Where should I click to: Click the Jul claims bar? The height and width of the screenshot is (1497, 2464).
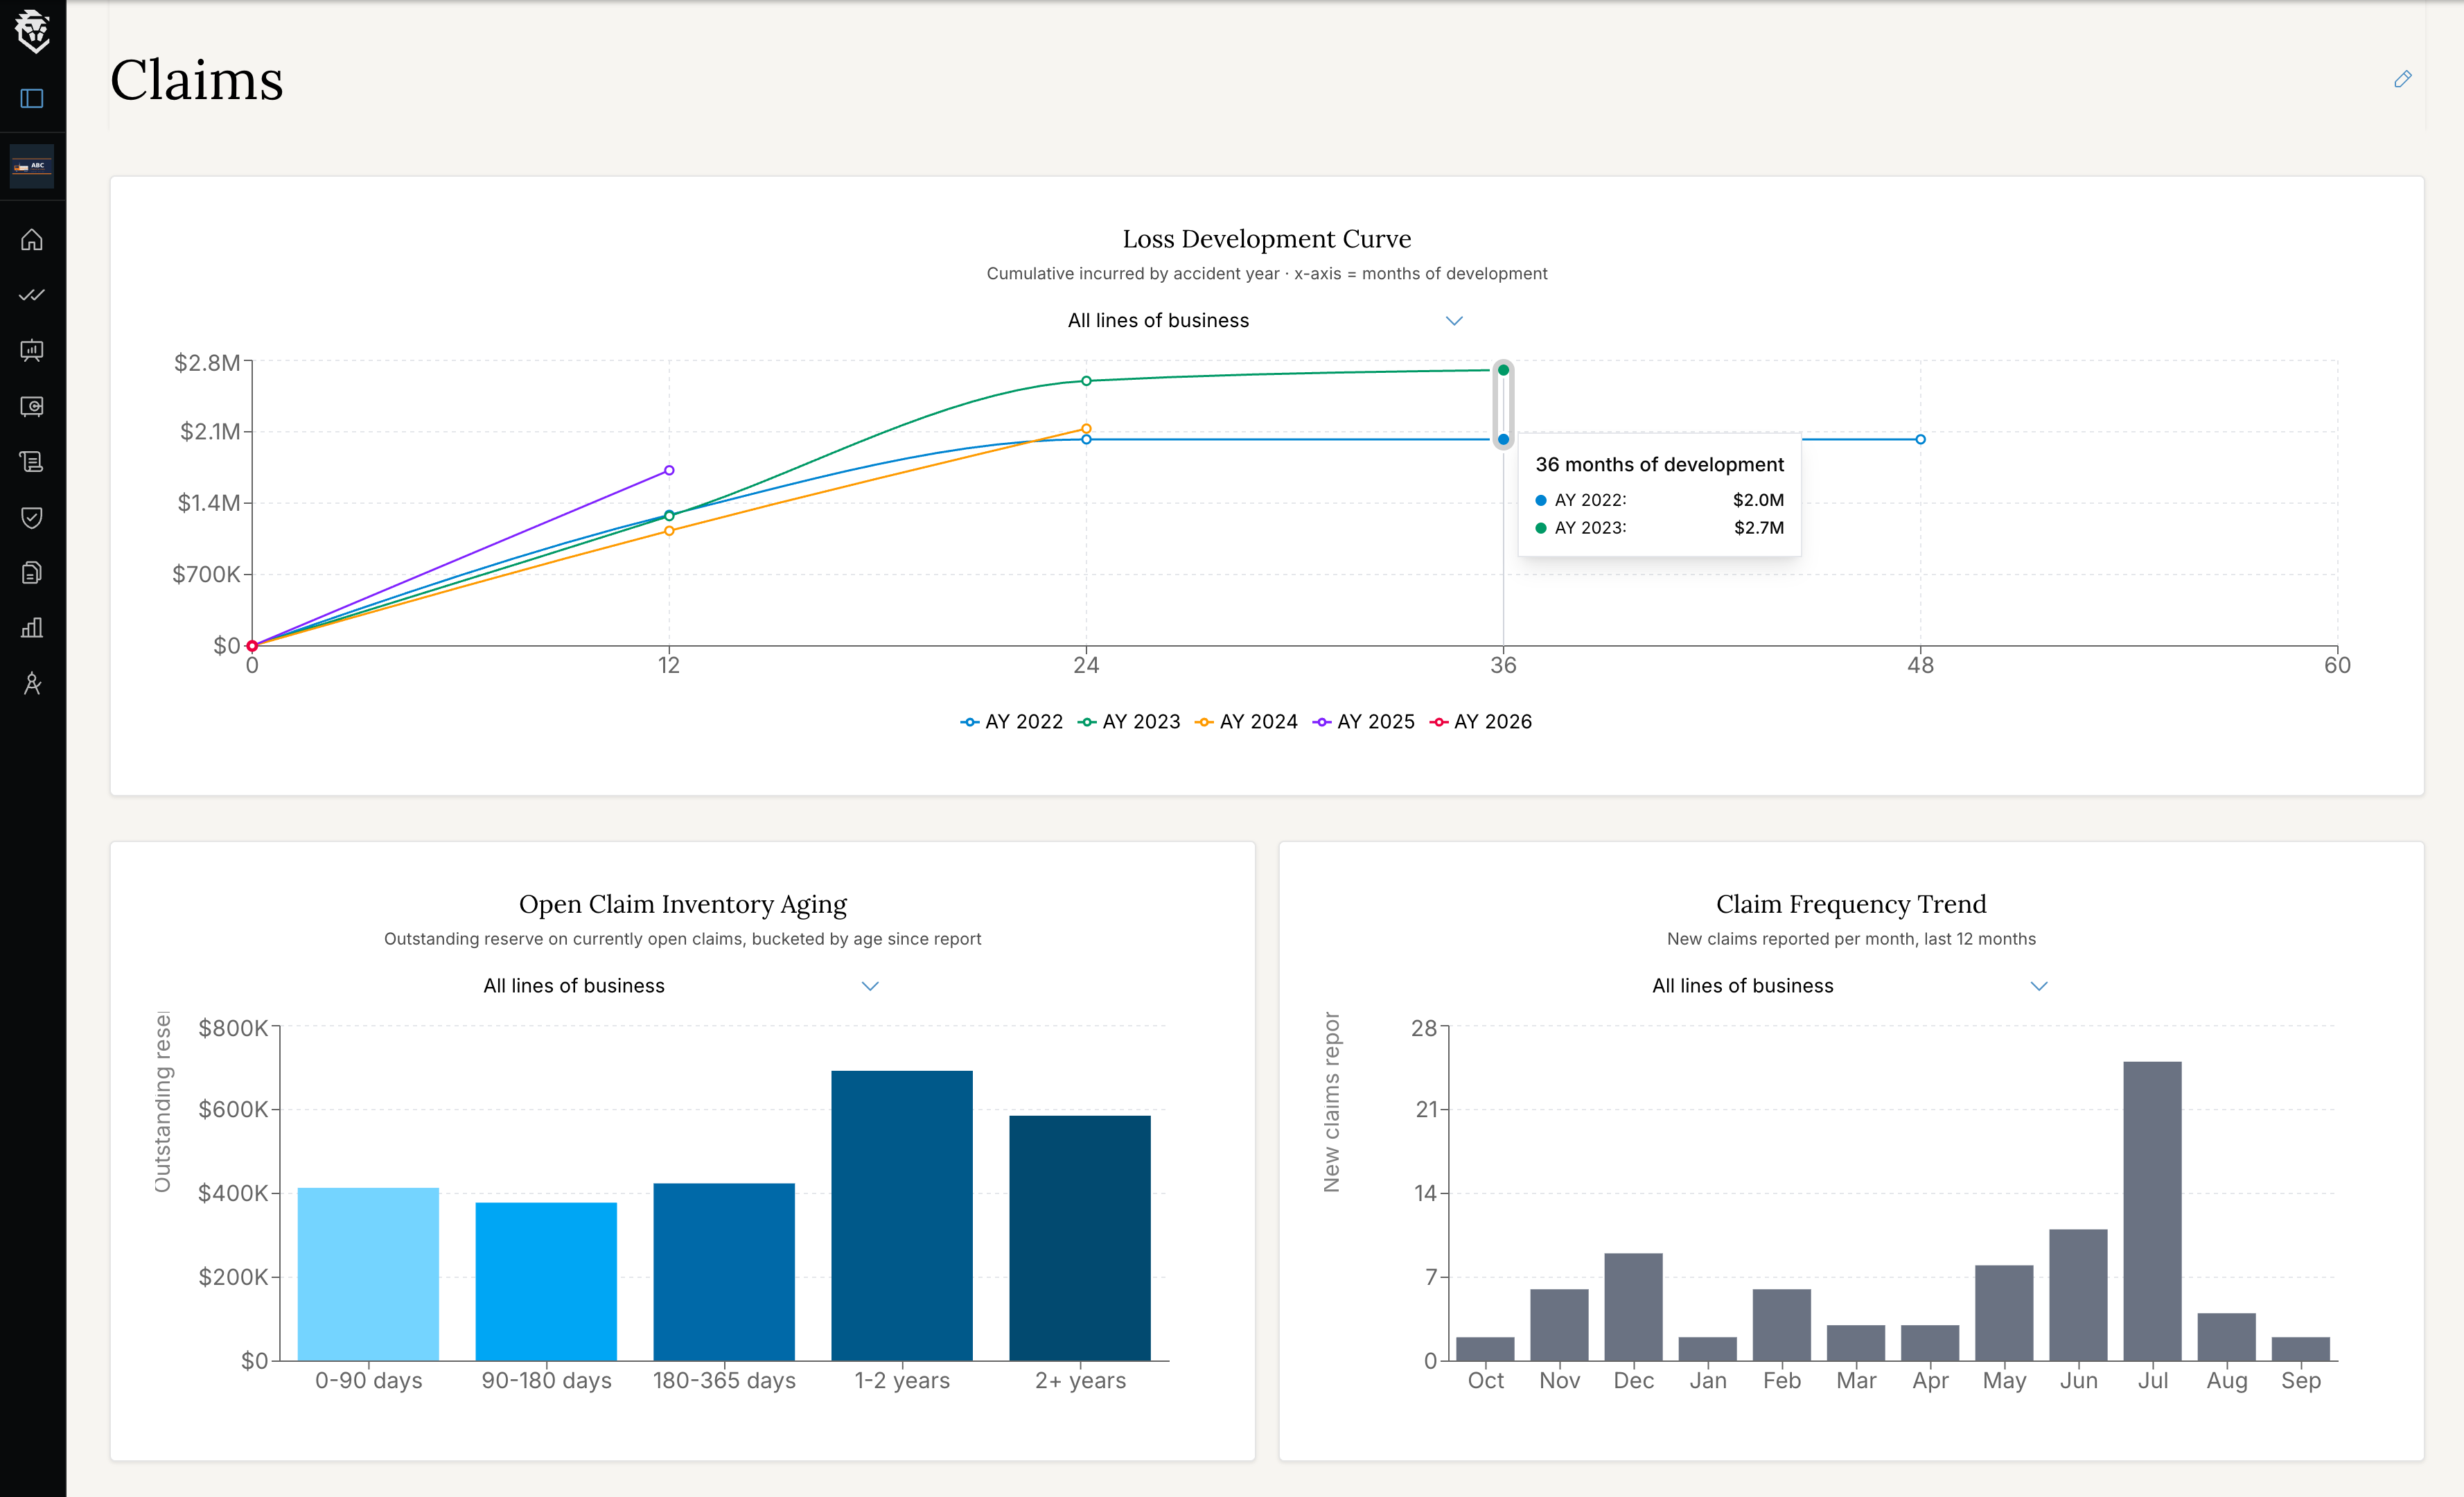(2152, 1211)
